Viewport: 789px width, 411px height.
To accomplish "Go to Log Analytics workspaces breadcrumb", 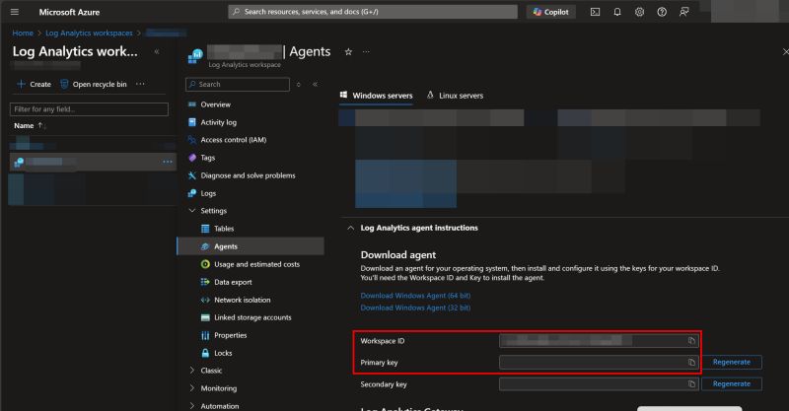I will coord(89,33).
